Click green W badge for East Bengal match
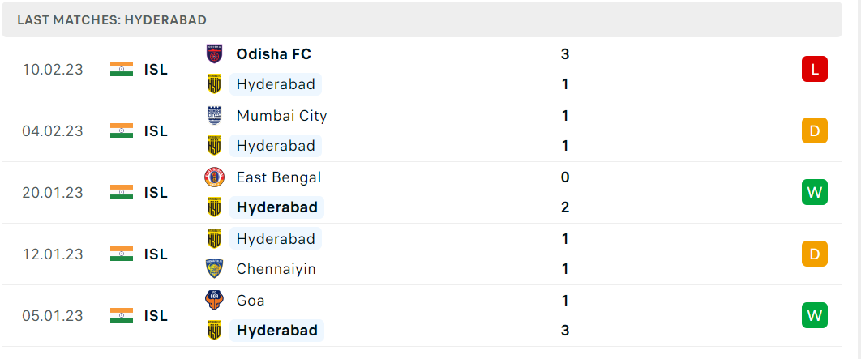Image resolution: width=861 pixels, height=359 pixels. (x=814, y=192)
